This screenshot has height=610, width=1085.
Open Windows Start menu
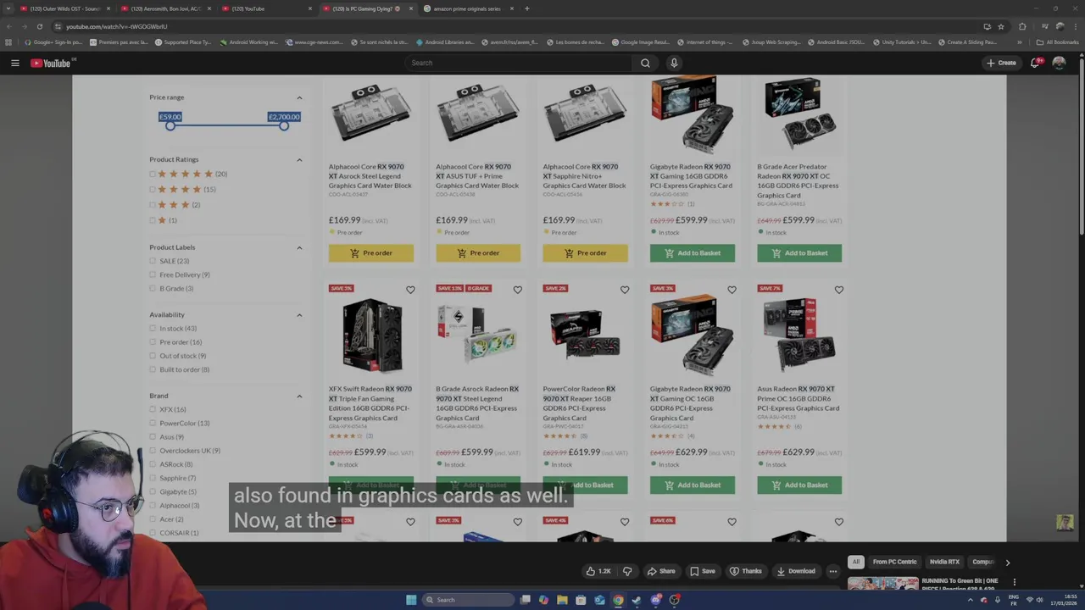coord(411,600)
